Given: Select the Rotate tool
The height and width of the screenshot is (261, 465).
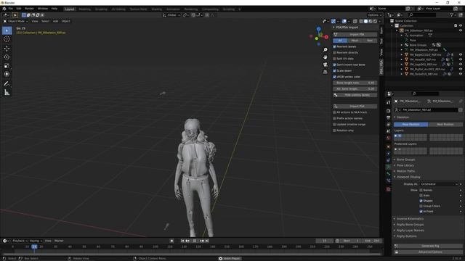Looking at the screenshot, I should tap(7, 57).
